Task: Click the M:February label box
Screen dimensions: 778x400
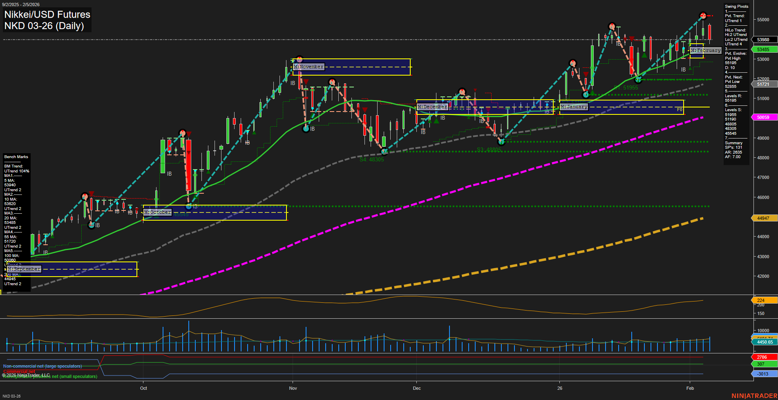Action: coord(706,51)
